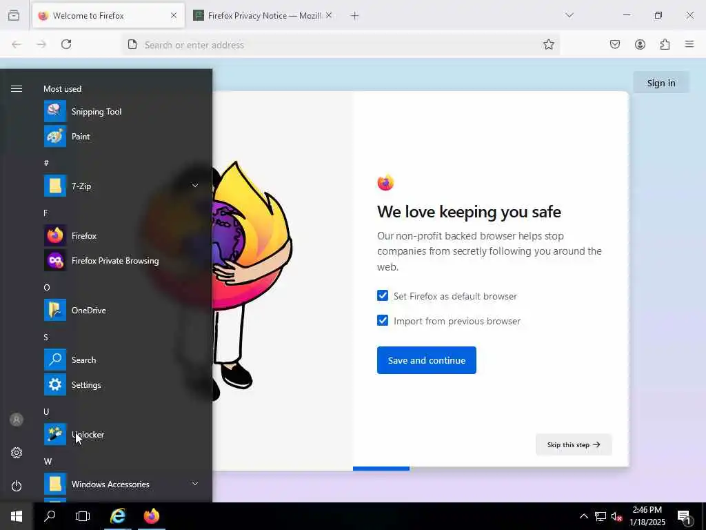This screenshot has height=530, width=706.
Task: Click the U letter group header
Action: point(46,411)
